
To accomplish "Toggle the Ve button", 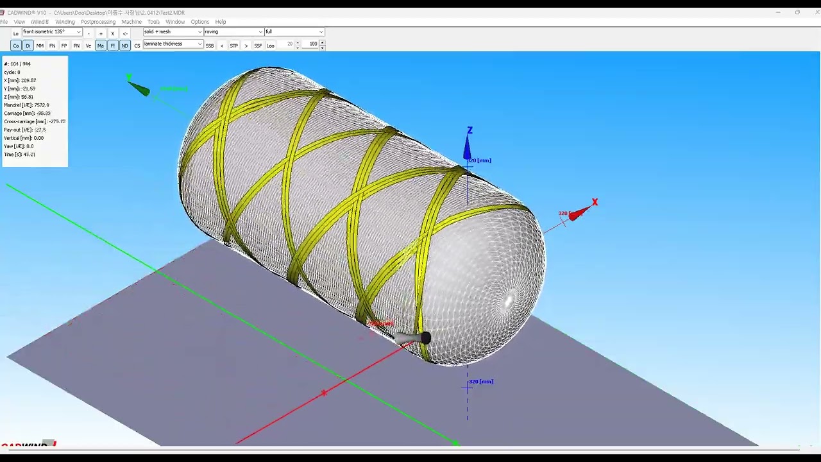I will (89, 46).
